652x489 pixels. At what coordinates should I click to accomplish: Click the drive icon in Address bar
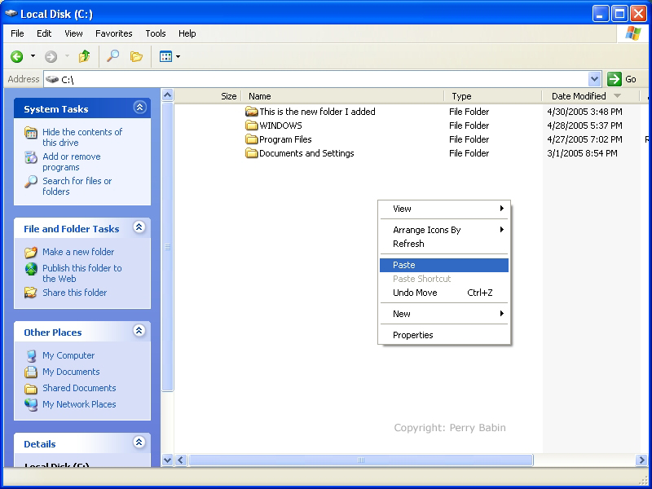tap(52, 79)
